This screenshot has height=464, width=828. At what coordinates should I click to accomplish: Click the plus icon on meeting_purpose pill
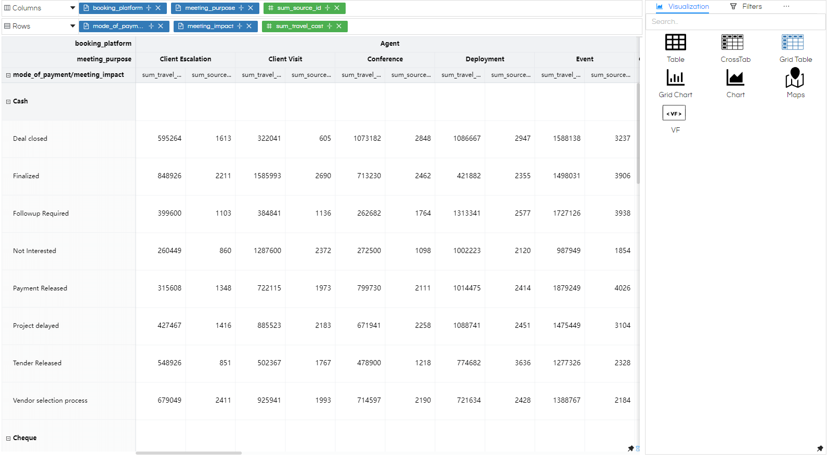tap(241, 8)
